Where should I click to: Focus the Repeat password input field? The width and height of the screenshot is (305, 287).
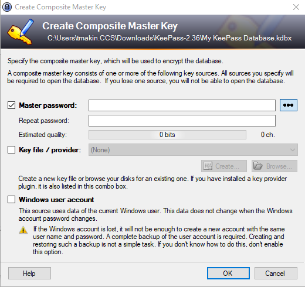[182, 121]
